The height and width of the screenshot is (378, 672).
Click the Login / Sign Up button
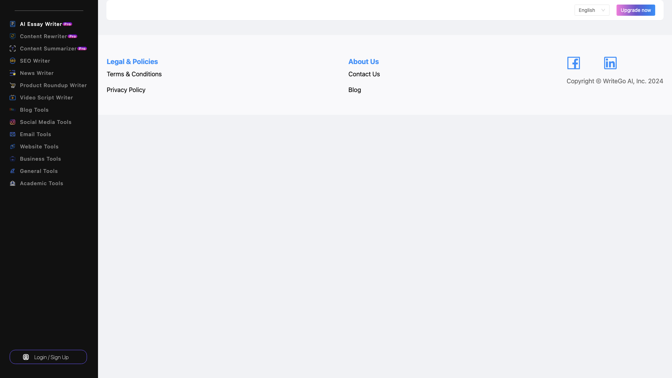pyautogui.click(x=48, y=357)
